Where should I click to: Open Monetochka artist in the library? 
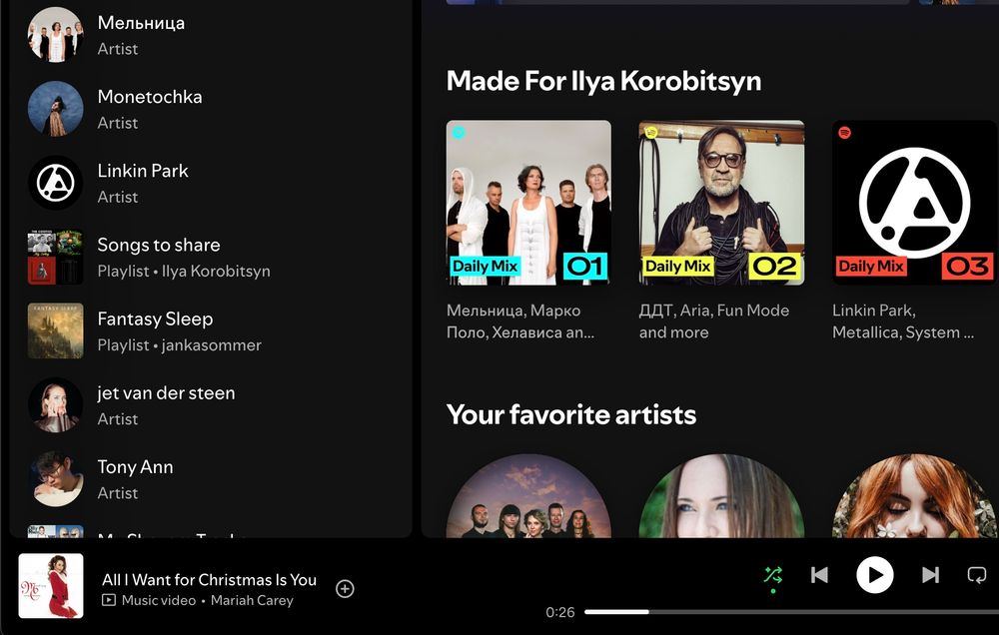click(x=210, y=109)
